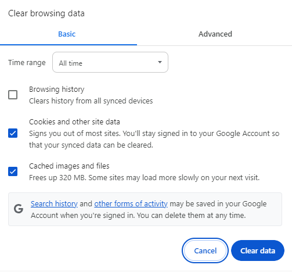The height and width of the screenshot is (272, 292).
Task: Click the Browsing history label text
Action: click(57, 90)
